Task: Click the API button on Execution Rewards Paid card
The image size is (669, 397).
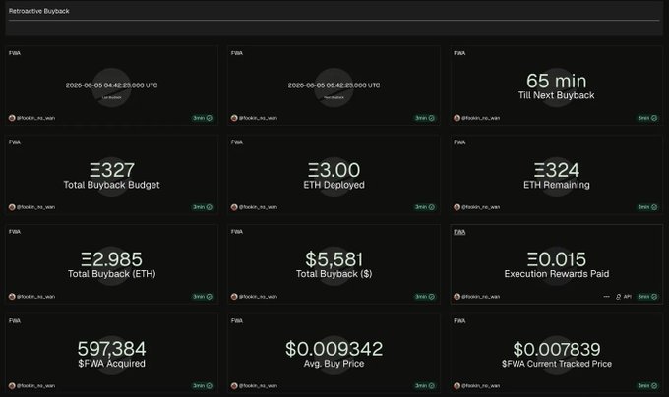Action: pos(624,297)
